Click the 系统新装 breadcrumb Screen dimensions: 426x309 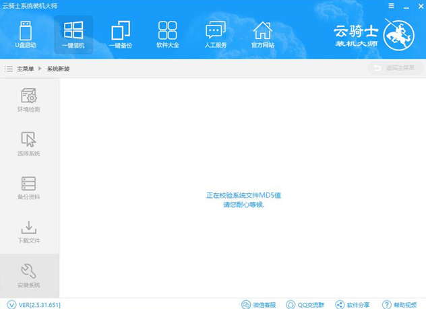coord(58,69)
